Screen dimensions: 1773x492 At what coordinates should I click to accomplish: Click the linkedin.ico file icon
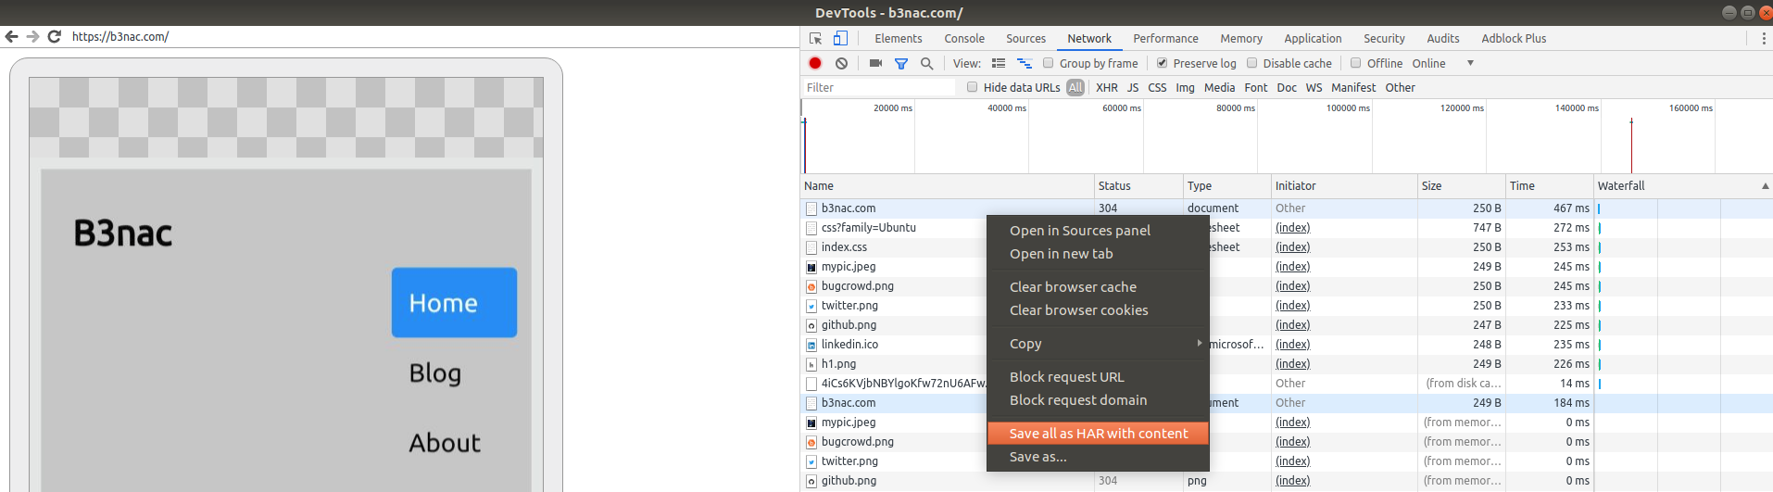[x=811, y=345]
